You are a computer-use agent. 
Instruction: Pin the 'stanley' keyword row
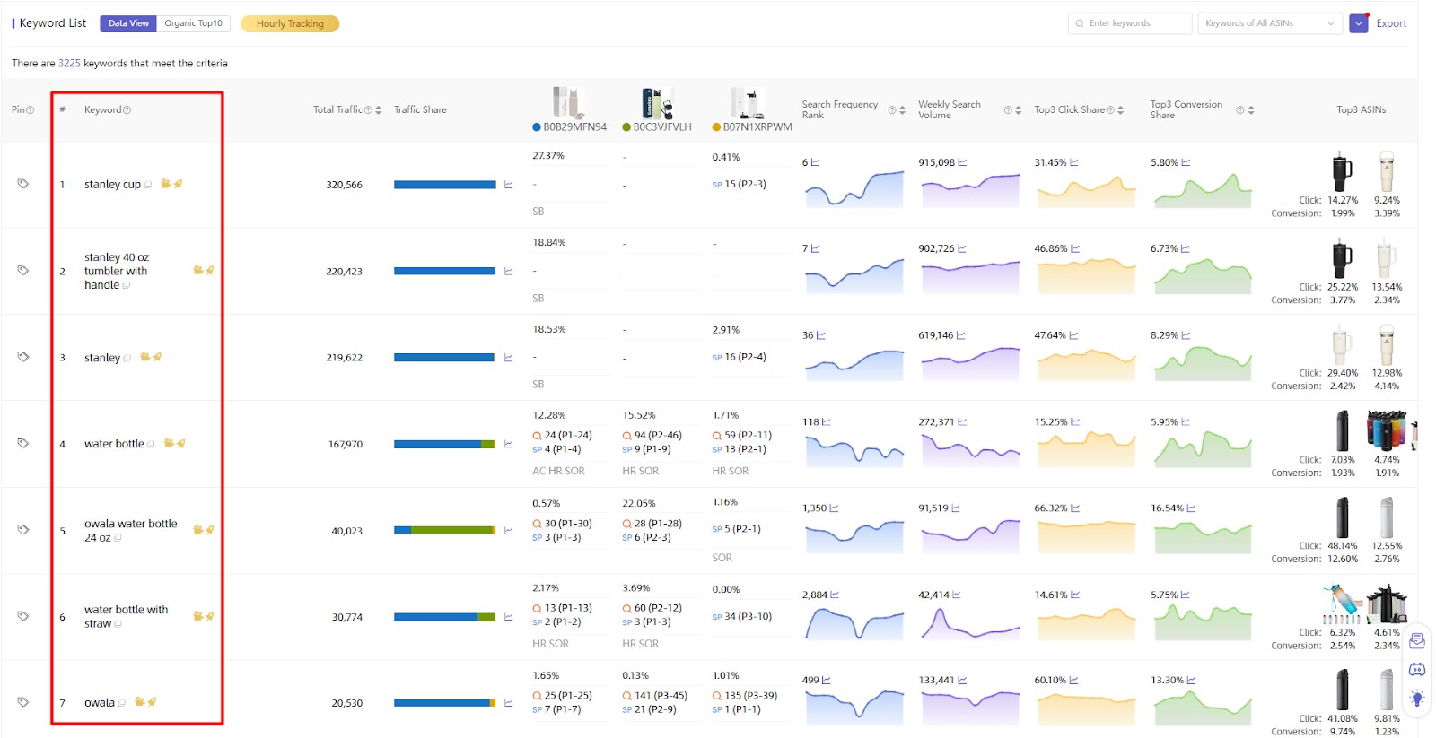(x=23, y=357)
